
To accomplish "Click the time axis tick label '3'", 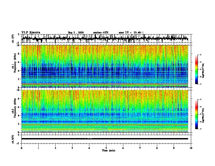I will coord(72,148).
